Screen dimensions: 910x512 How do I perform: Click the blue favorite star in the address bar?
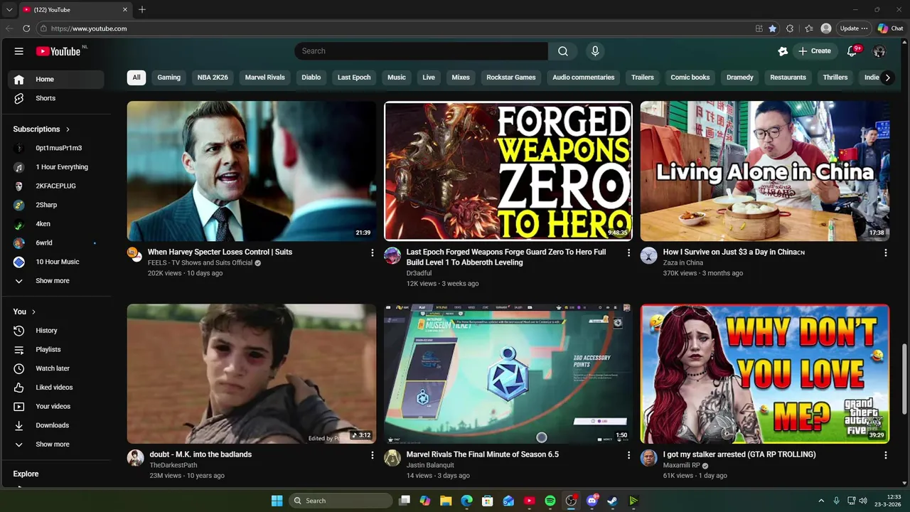773,28
